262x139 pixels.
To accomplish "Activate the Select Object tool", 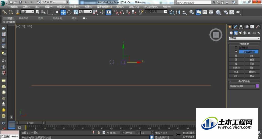I will pyautogui.click(x=37, y=12).
